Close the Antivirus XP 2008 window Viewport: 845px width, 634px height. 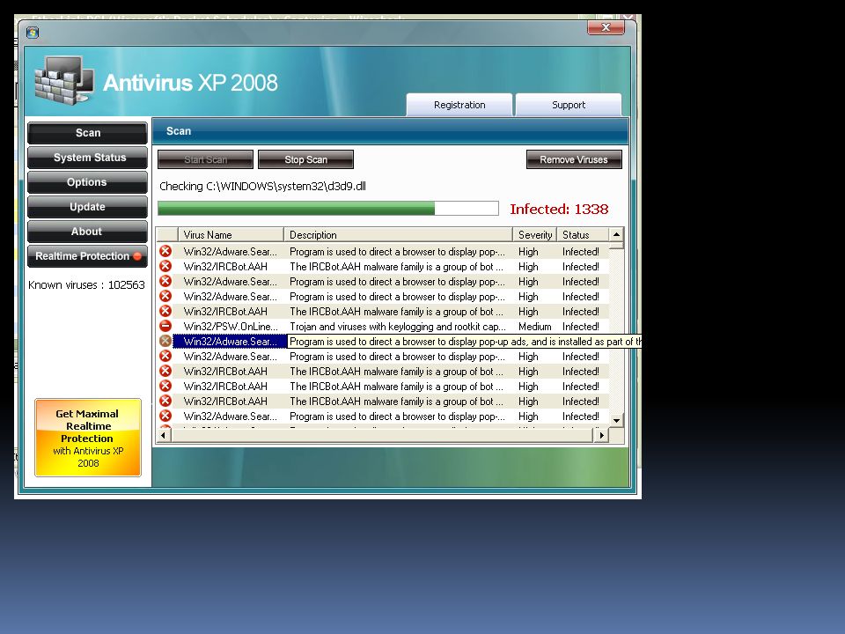[606, 27]
